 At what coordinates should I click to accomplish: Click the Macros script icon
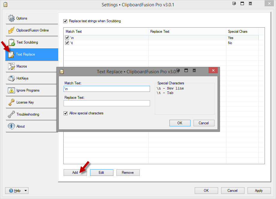11,66
